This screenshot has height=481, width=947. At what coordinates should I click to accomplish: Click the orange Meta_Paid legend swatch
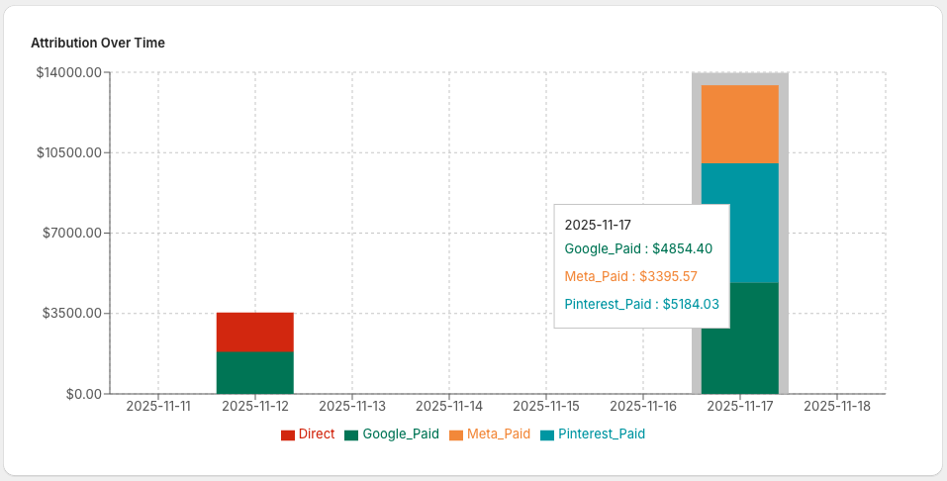456,434
